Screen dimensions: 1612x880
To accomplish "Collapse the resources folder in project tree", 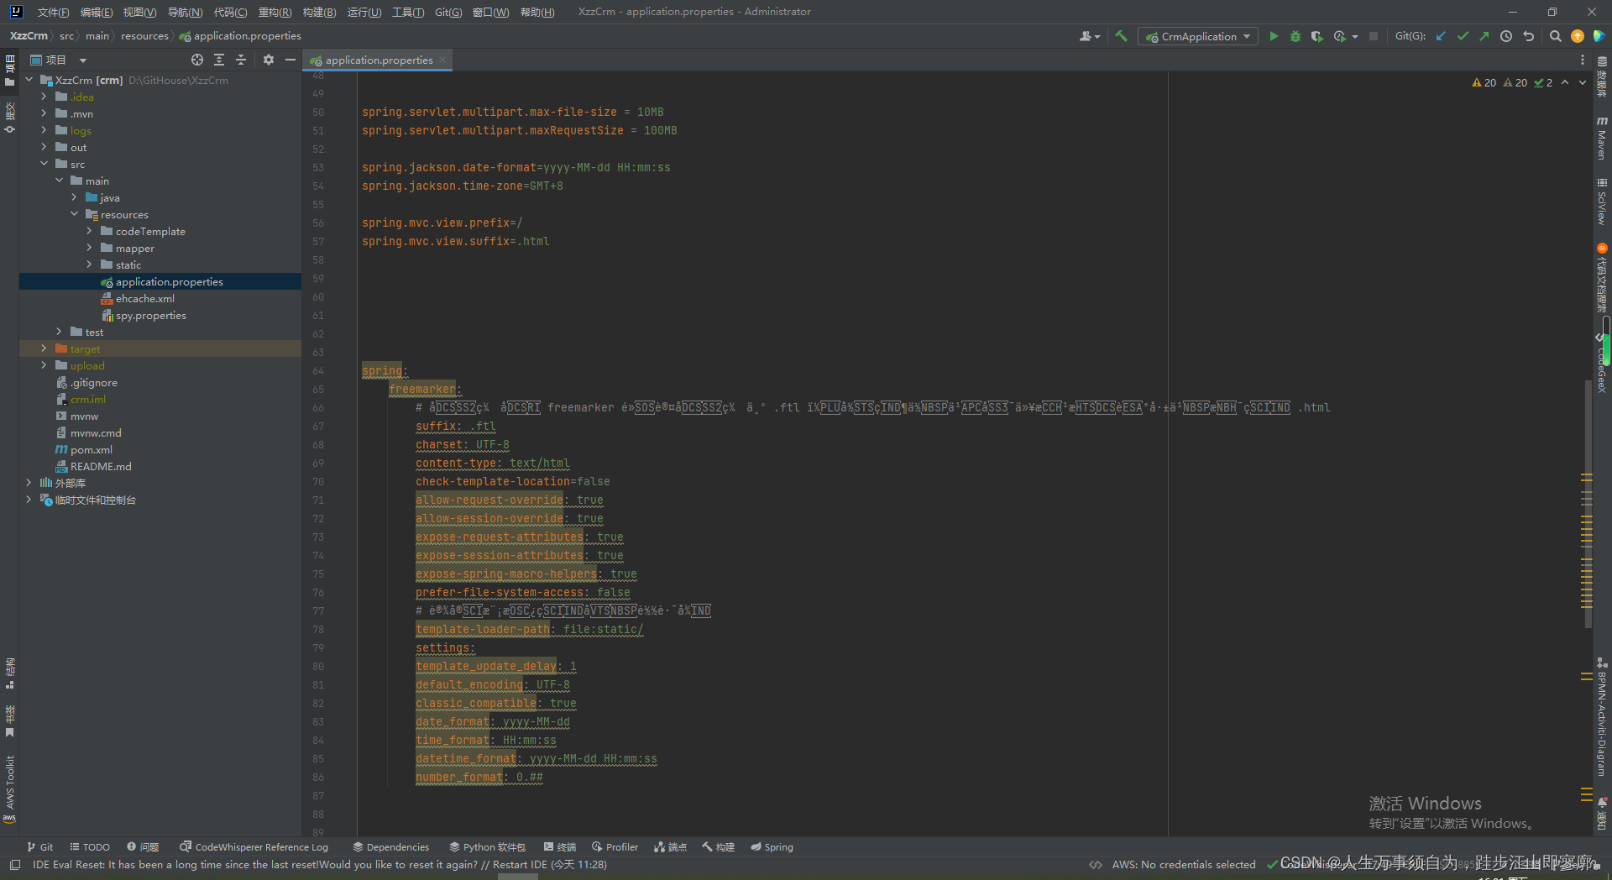I will 76,214.
